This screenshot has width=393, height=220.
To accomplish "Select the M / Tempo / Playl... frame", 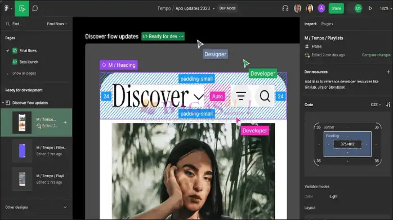I will (x=37, y=179).
